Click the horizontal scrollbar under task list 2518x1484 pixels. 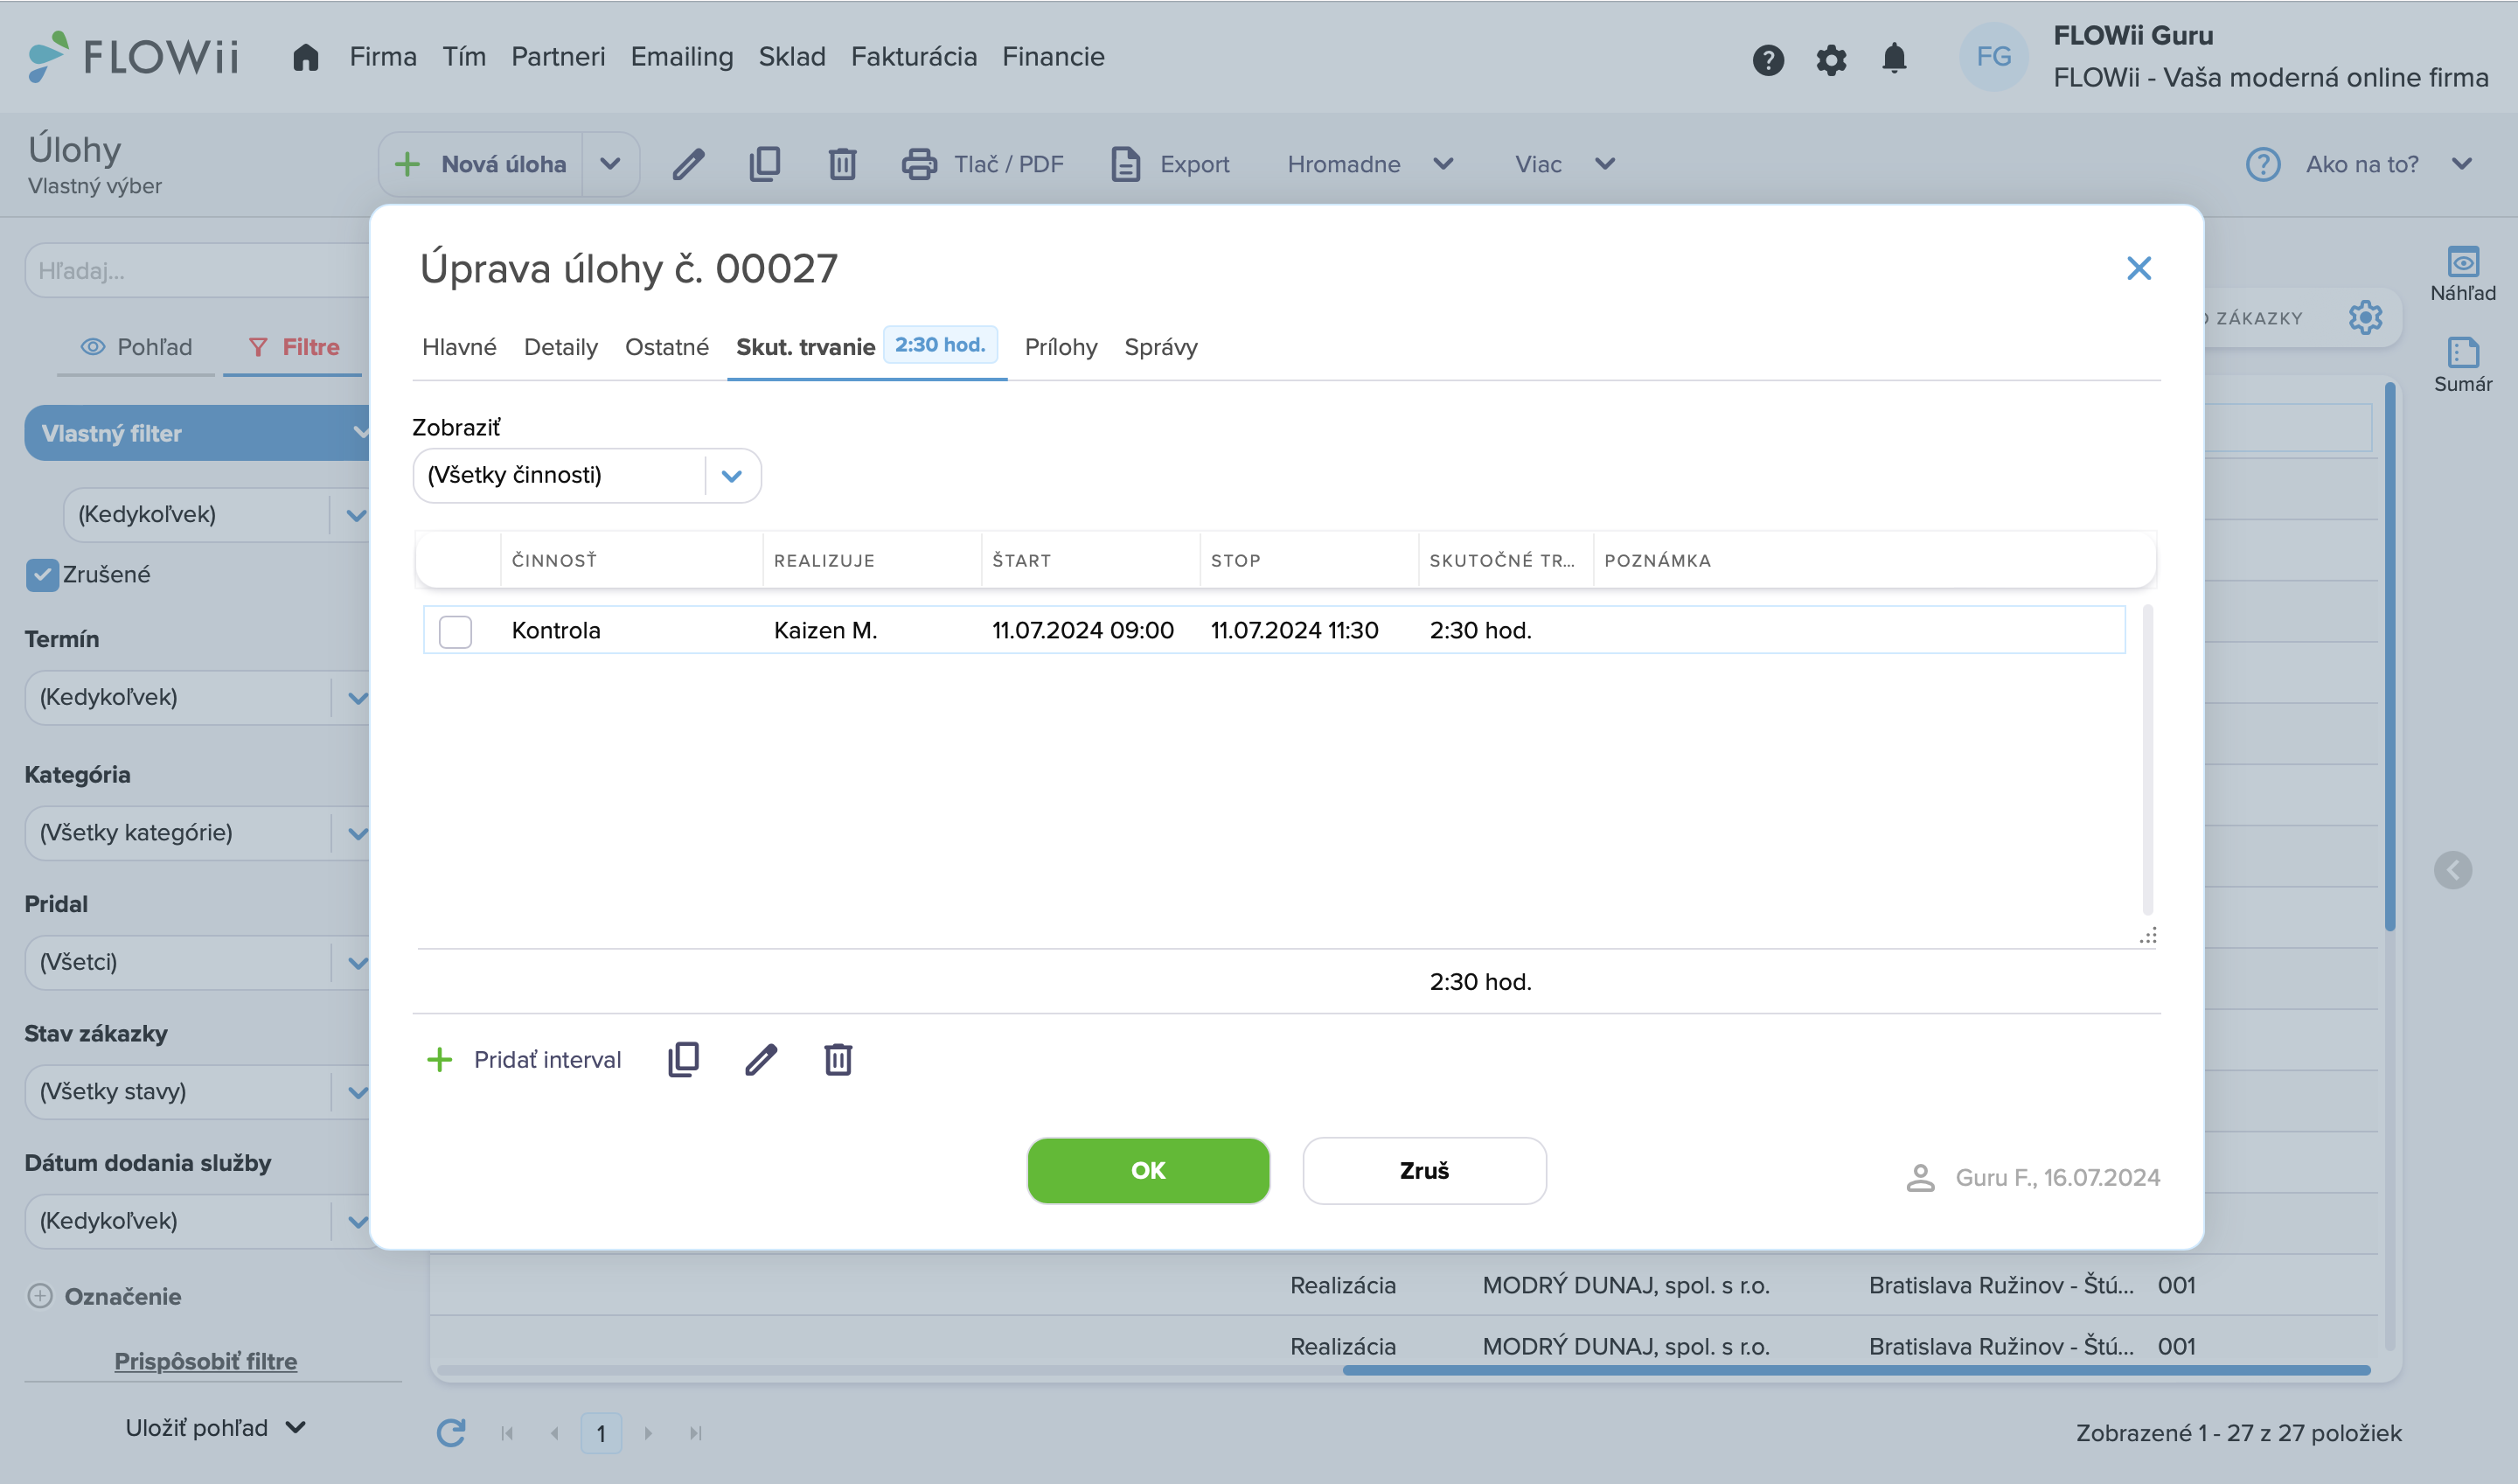[x=1856, y=1370]
